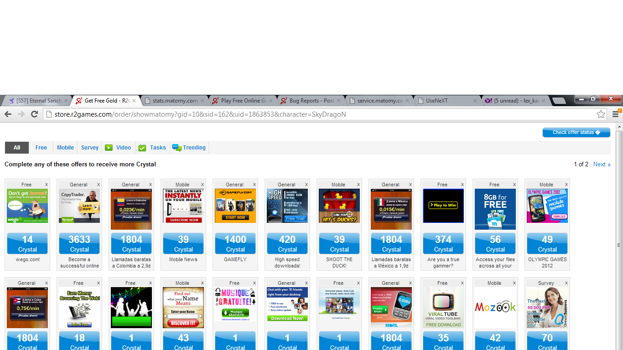Click the browser back arrow button
623x350 pixels.
[x=8, y=114]
